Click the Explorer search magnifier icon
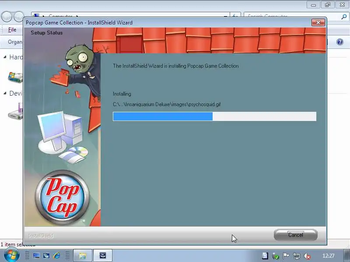The height and width of the screenshot is (262, 350). pos(344,16)
